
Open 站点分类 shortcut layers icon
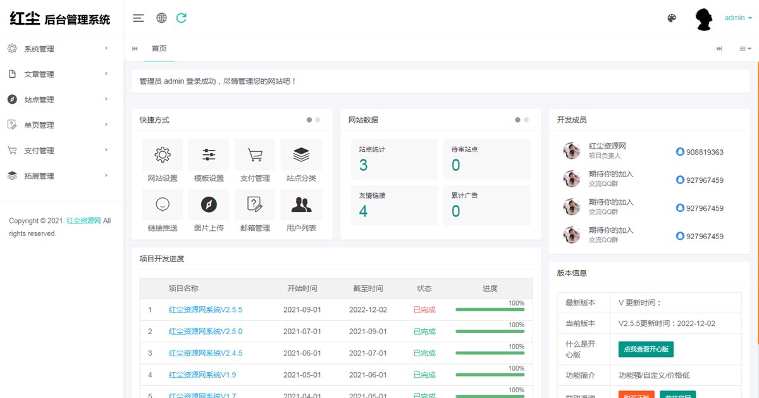pyautogui.click(x=301, y=155)
